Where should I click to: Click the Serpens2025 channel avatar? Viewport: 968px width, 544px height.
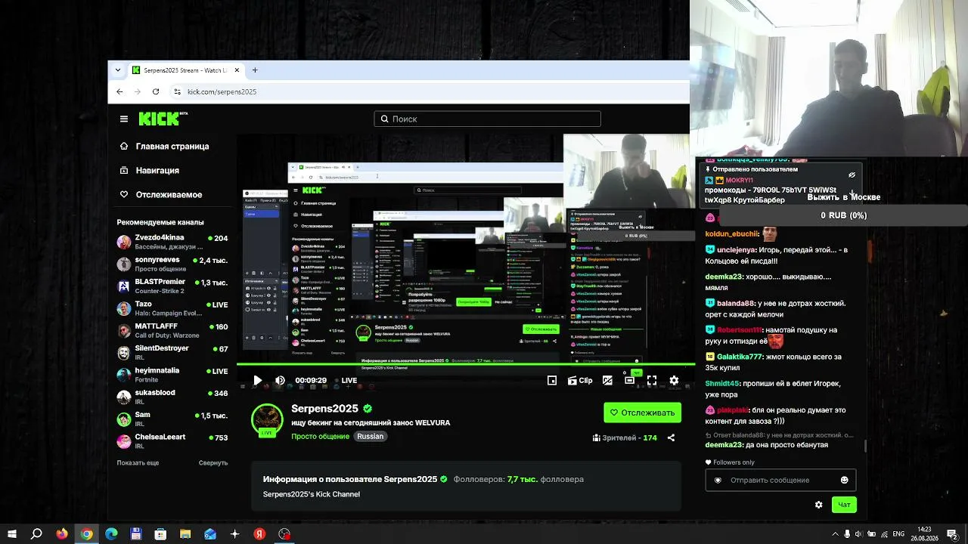click(267, 420)
